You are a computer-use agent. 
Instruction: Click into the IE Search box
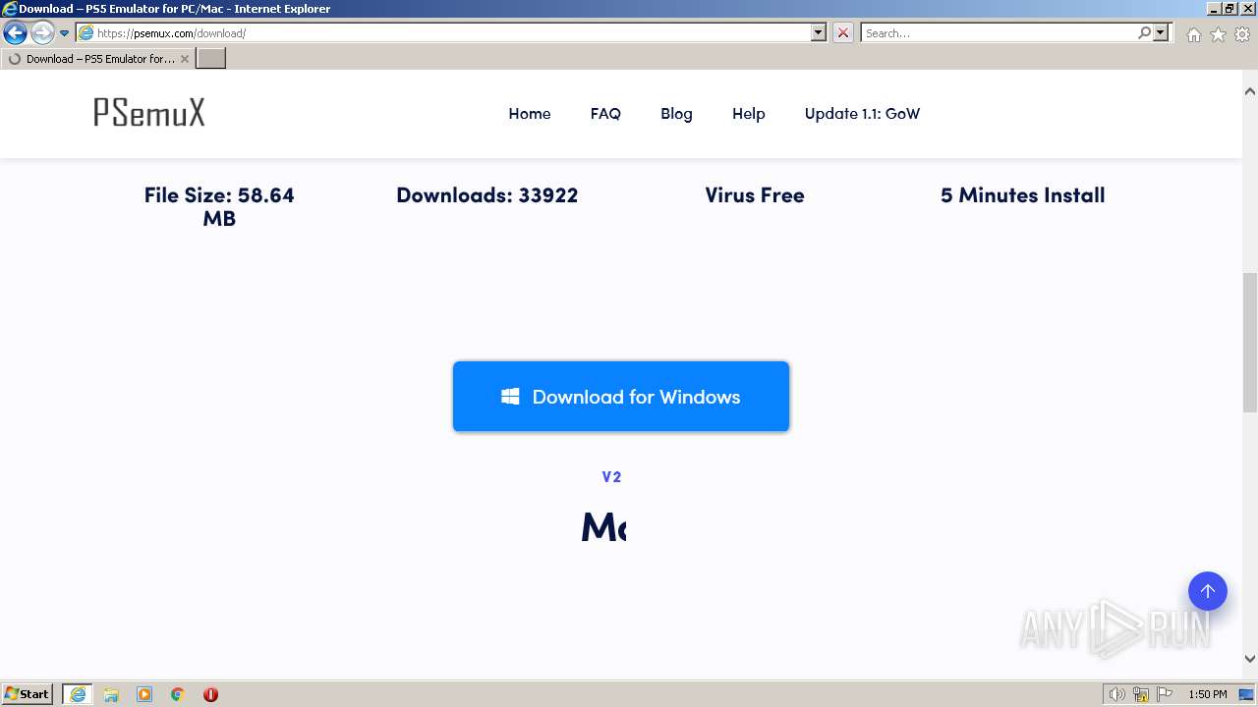[x=998, y=32]
